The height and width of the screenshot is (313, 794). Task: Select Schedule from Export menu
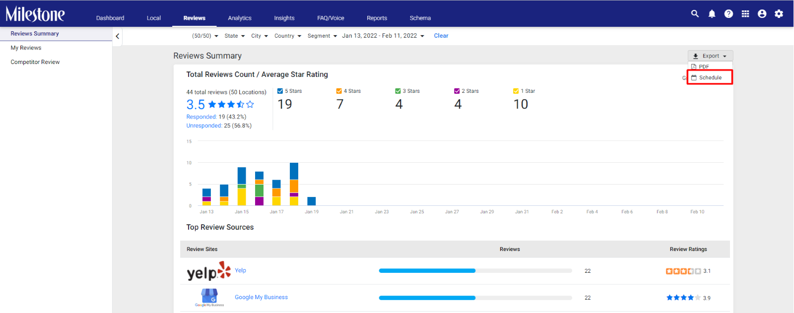(710, 77)
